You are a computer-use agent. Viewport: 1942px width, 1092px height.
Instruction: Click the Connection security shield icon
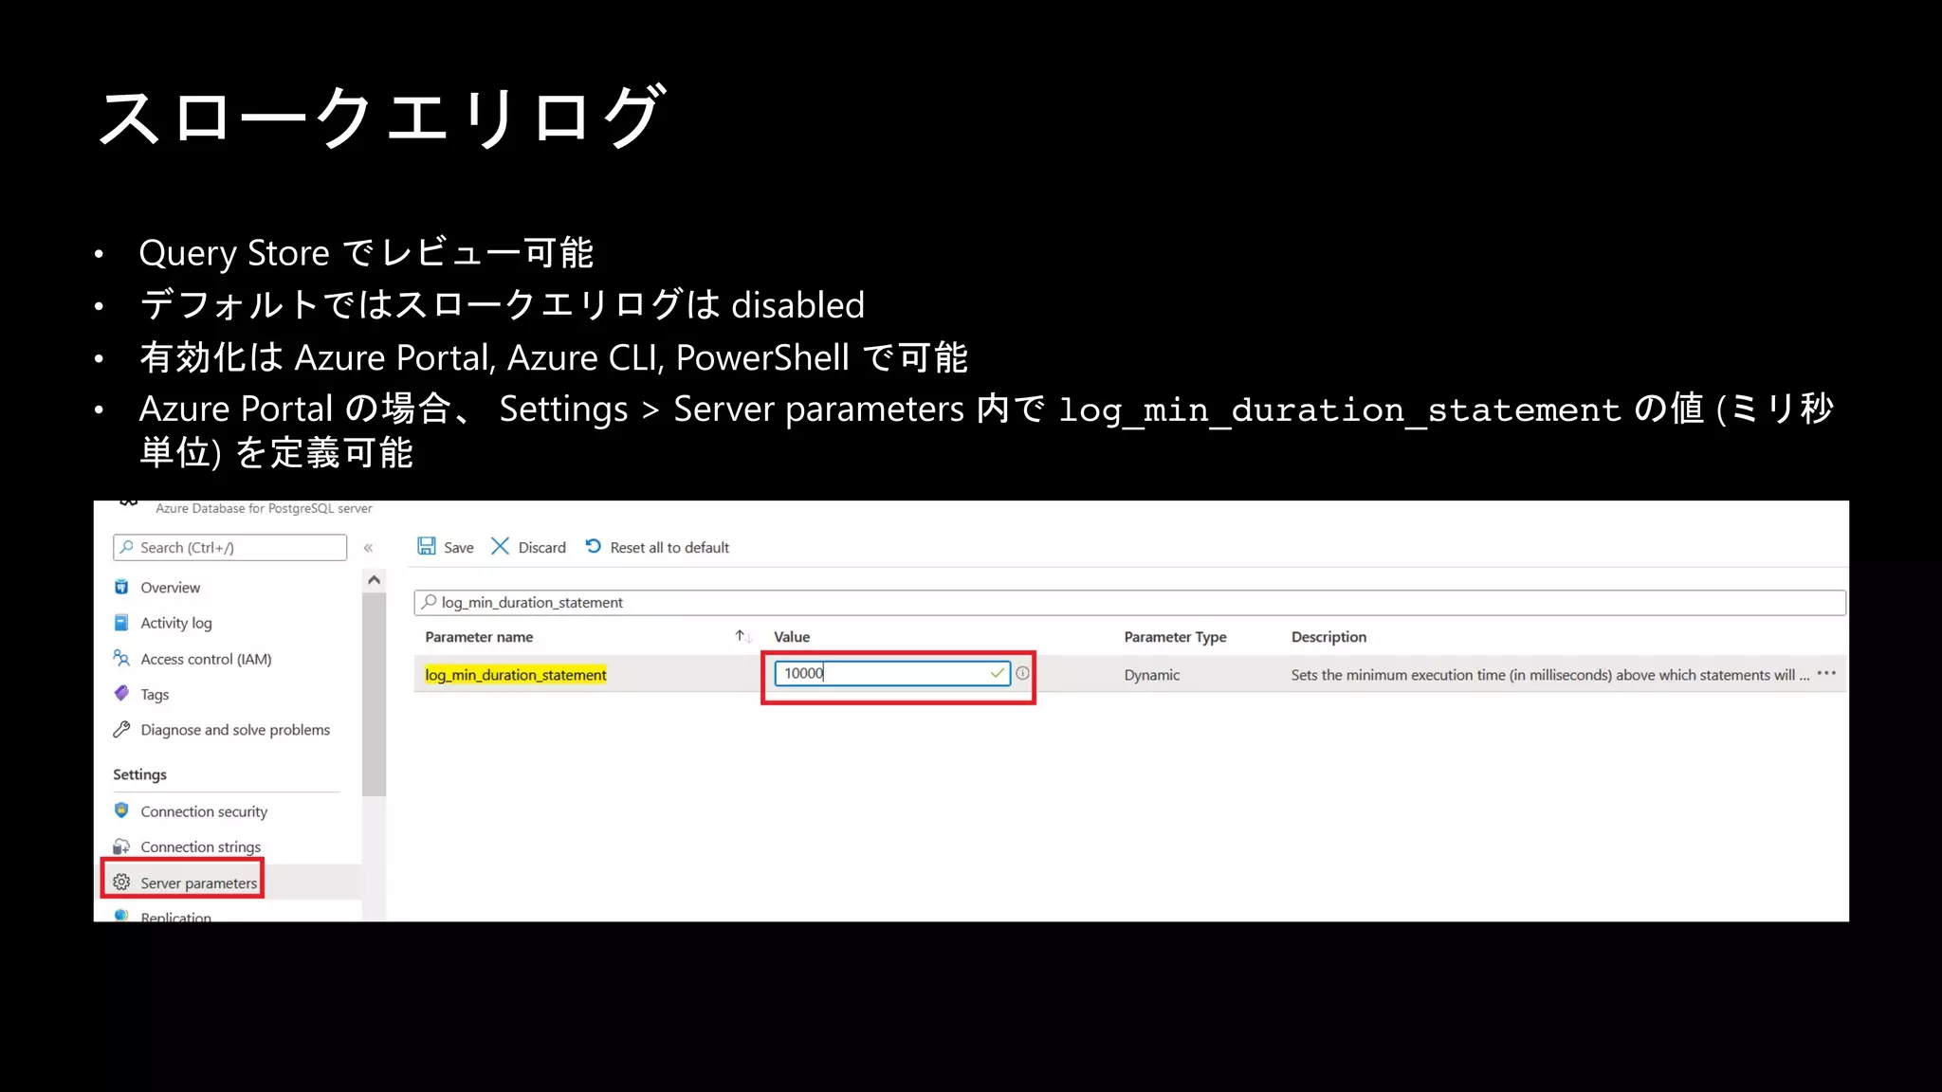pos(121,810)
